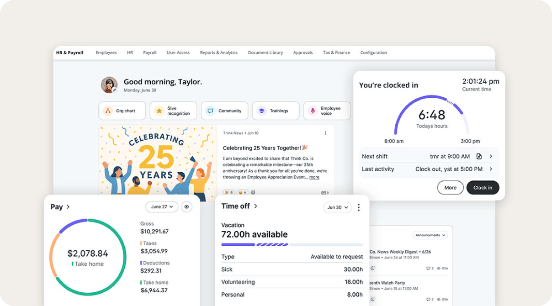Image resolution: width=552 pixels, height=306 pixels.
Task: Open comments on Watch Party post
Action: click(x=429, y=299)
